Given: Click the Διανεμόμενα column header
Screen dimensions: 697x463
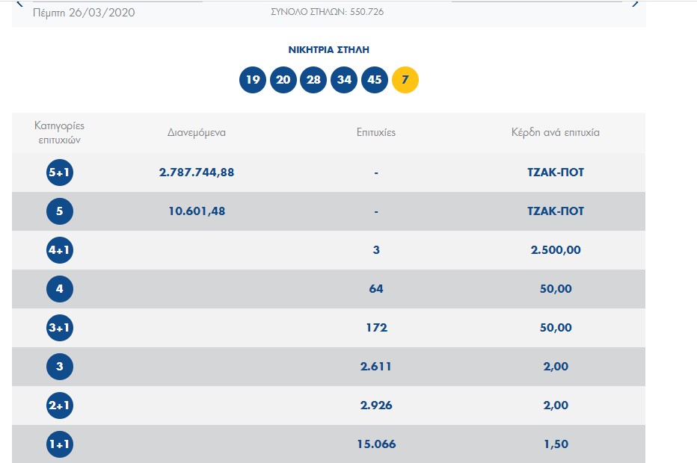Looking at the screenshot, I should (197, 132).
